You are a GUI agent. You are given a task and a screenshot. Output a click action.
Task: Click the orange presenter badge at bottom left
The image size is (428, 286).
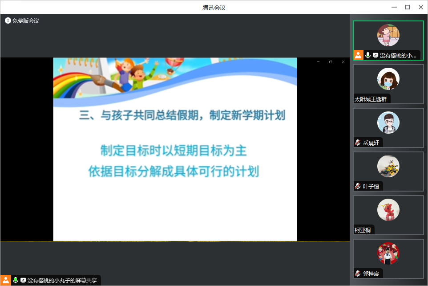[x=5, y=280]
